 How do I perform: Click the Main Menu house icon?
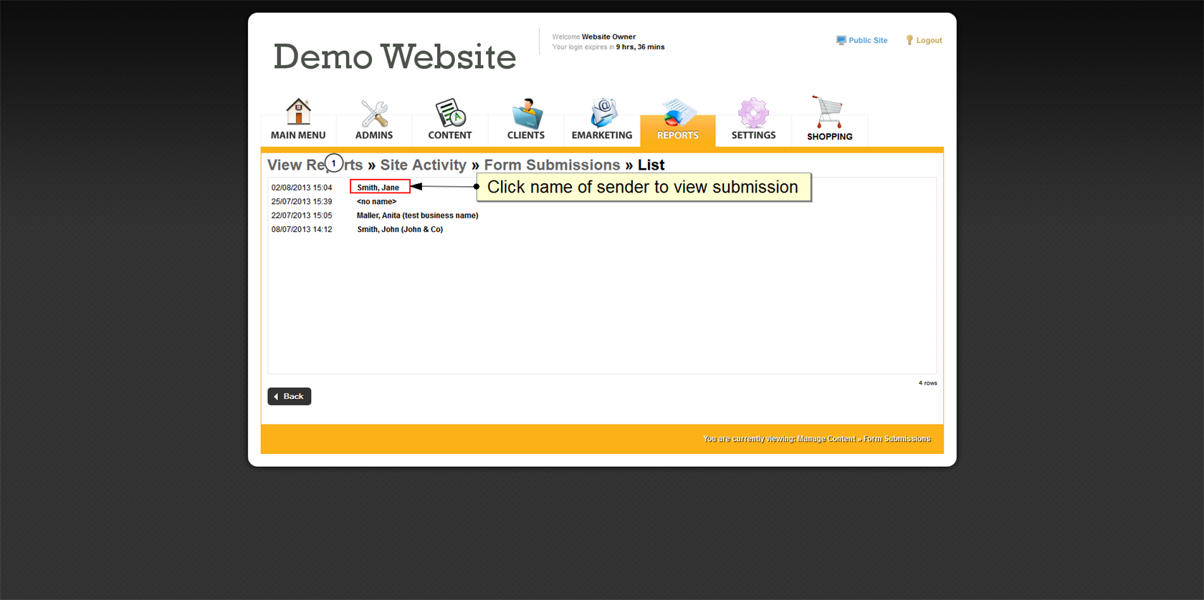298,112
